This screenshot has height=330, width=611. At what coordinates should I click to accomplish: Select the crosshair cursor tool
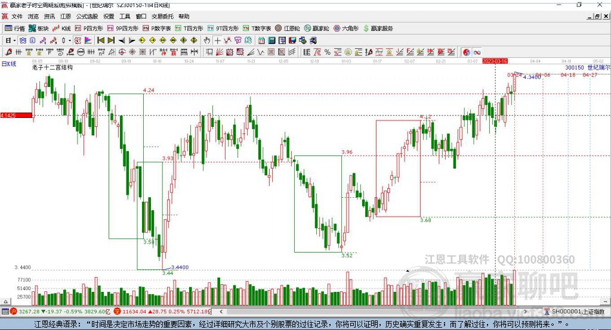[217, 41]
